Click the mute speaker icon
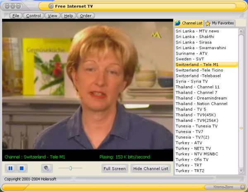Screen dimensions: 248x192 pos(47,168)
